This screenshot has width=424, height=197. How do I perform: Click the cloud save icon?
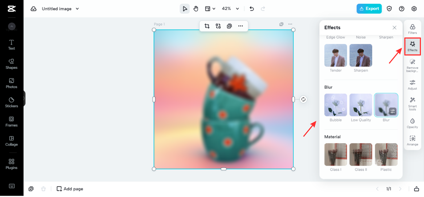pos(33,9)
